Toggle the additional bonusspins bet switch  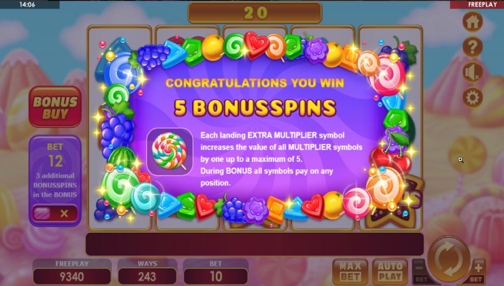tap(55, 213)
